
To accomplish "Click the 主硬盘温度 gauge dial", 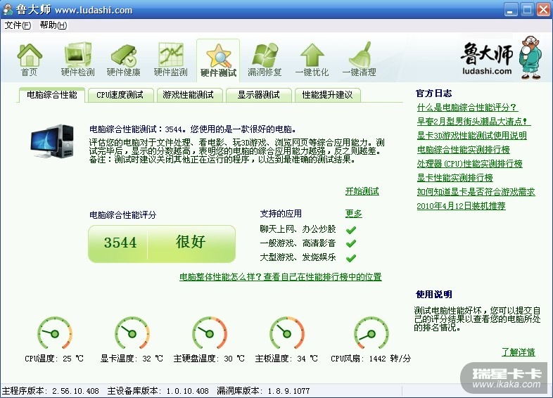I will (x=209, y=333).
